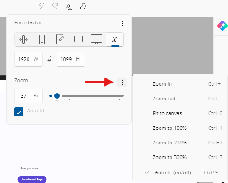Toggle dark mode moon icon
This screenshot has width=228, height=183.
click(83, 6)
